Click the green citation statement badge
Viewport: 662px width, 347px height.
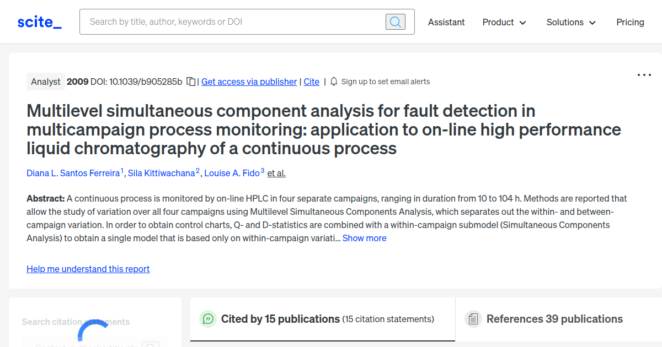tap(207, 319)
